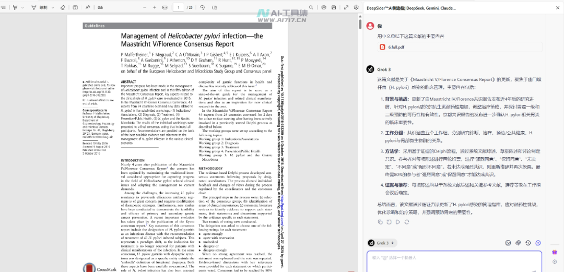The height and width of the screenshot is (272, 564).
Task: Open the PDF table of contents sidebar
Action: [x=4, y=8]
